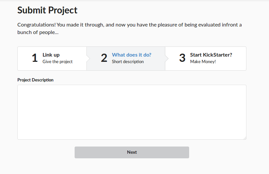Click the "Make Money!" step subtitle
This screenshot has height=174, width=269.
(203, 61)
